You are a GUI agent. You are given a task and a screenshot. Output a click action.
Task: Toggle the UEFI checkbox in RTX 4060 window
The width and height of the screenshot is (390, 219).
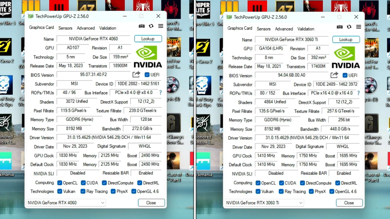[147, 75]
